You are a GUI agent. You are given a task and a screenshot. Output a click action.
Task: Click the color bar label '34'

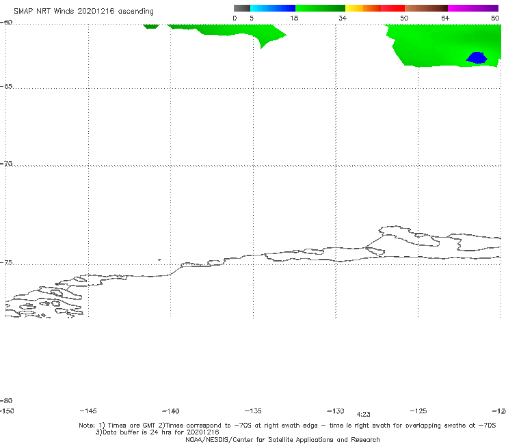click(x=343, y=18)
